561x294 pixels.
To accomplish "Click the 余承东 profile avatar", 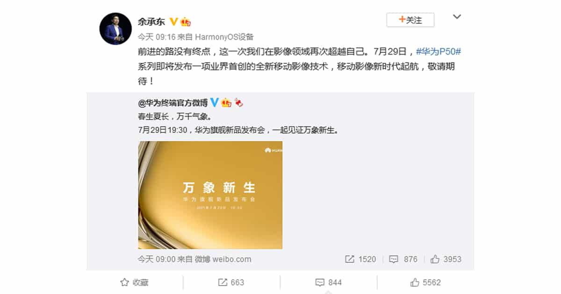I will [x=115, y=28].
